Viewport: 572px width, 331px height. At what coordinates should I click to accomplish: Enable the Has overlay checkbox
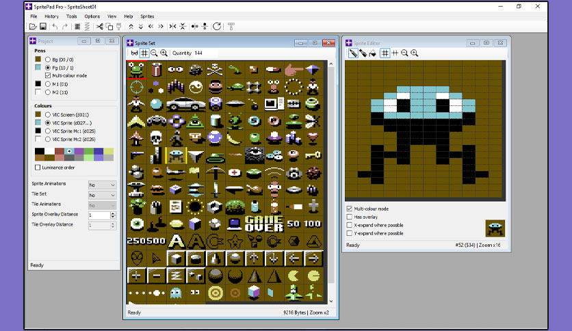point(350,217)
